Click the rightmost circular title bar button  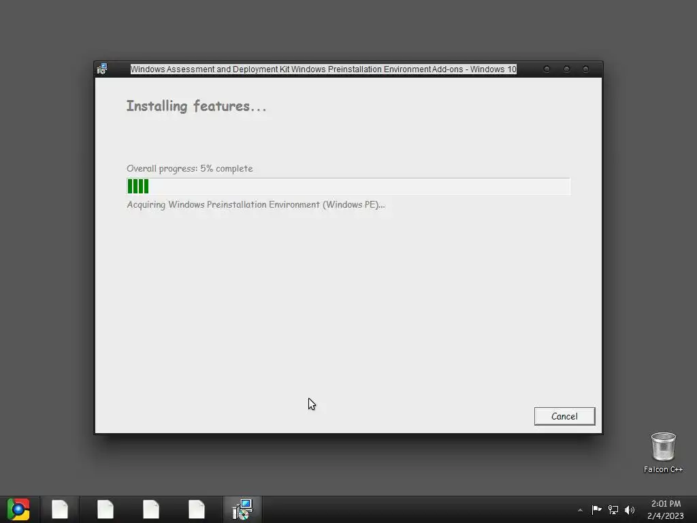coord(585,69)
